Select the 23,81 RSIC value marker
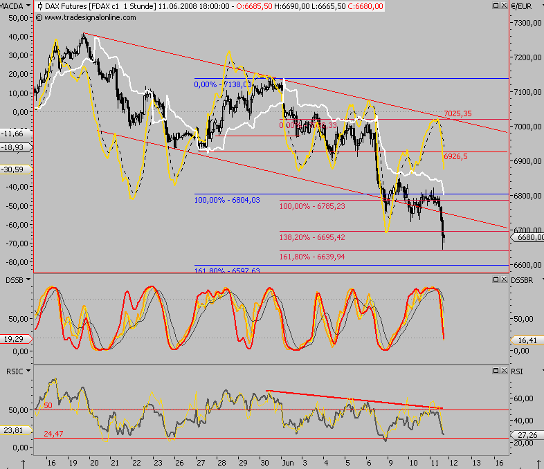This screenshot has width=544, height=469. pyautogui.click(x=16, y=430)
